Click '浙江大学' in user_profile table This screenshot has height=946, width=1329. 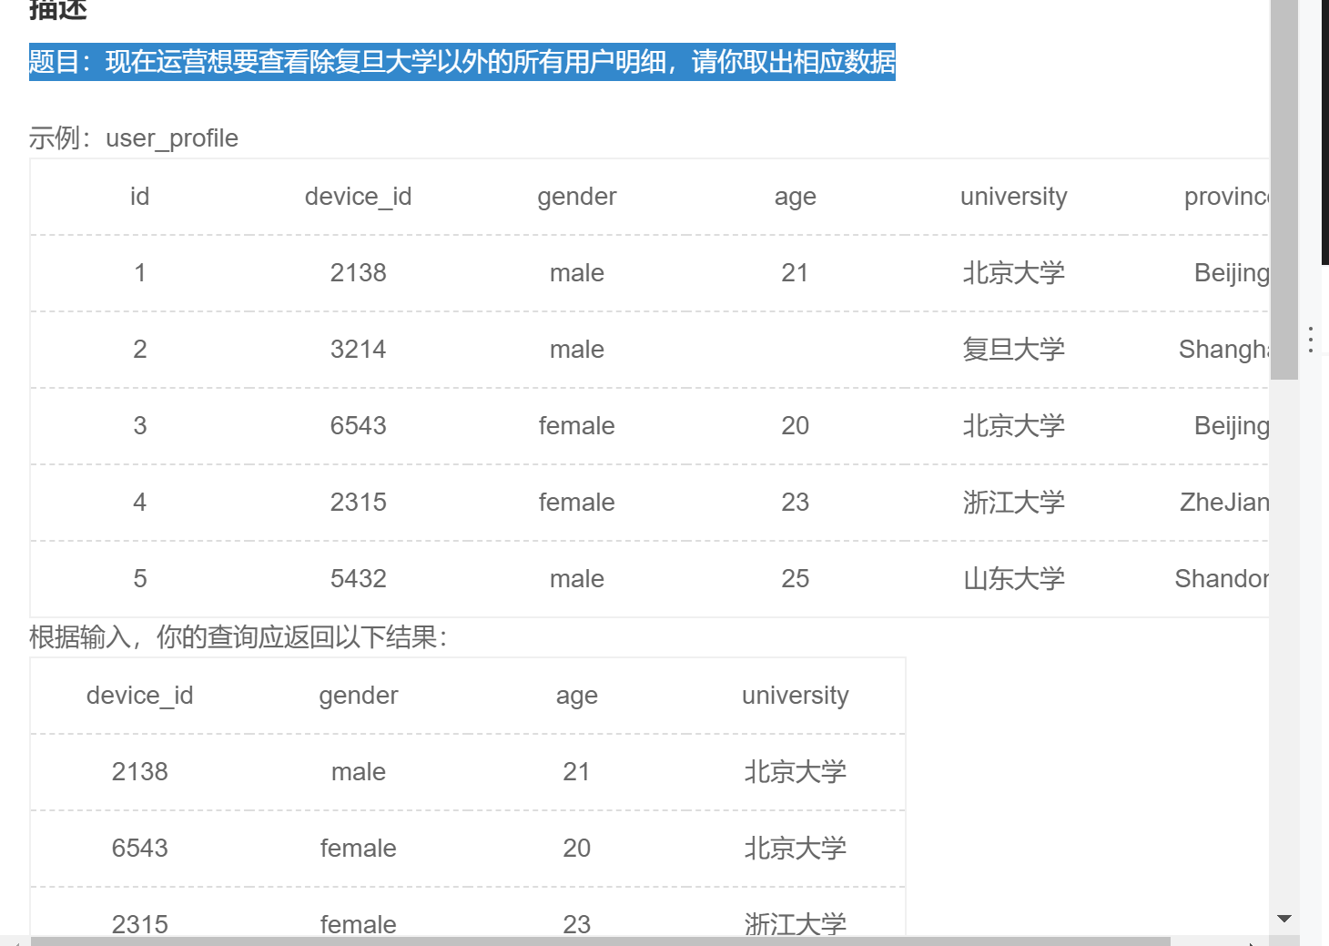(x=1013, y=503)
